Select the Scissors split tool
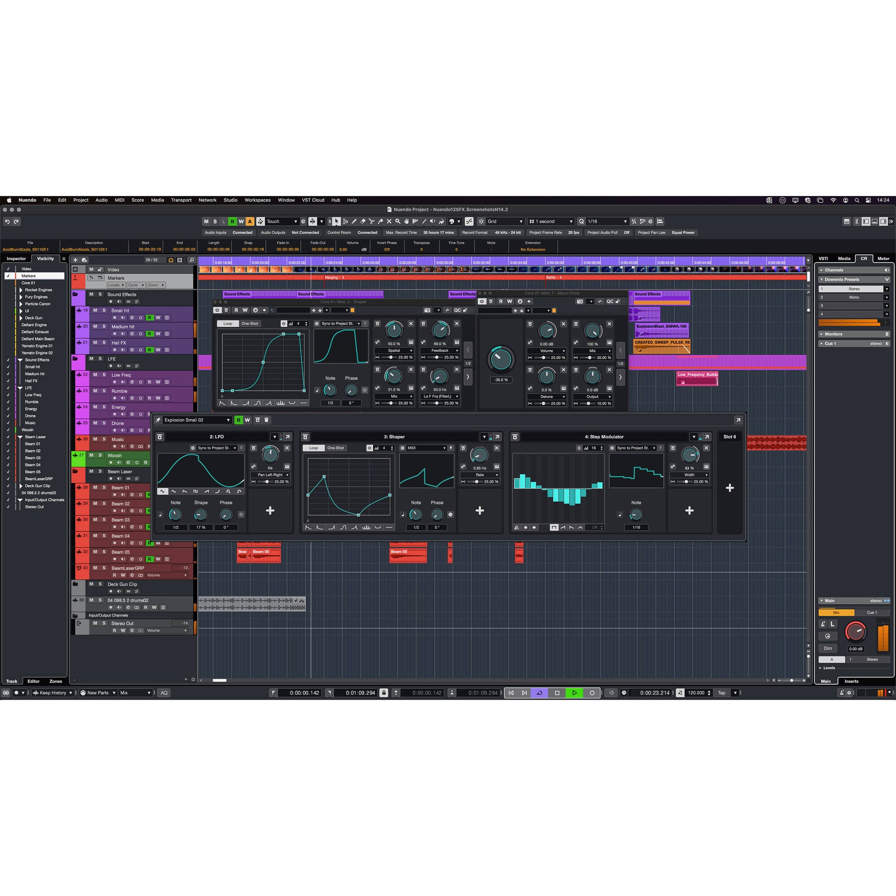 (x=372, y=221)
